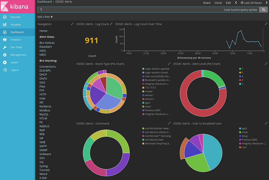Screen dimensions: 269x180
Task: Click the Edit menu item
Action: coord(228,3)
